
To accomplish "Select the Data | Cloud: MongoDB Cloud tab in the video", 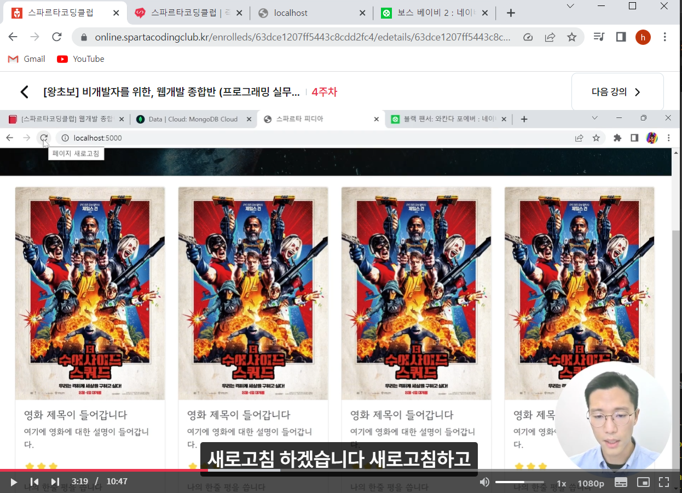I will 193,119.
